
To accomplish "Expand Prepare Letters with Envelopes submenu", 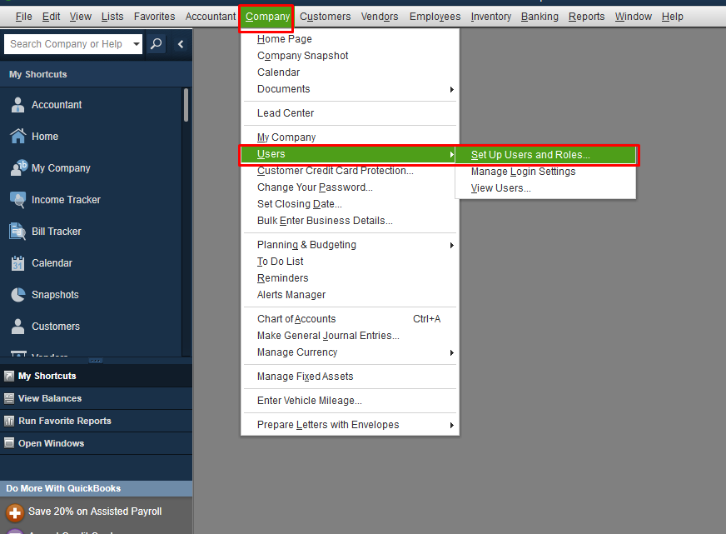I will click(452, 425).
